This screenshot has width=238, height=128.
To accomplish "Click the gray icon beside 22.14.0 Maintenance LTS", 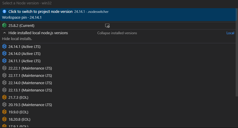I will pos(4,83).
